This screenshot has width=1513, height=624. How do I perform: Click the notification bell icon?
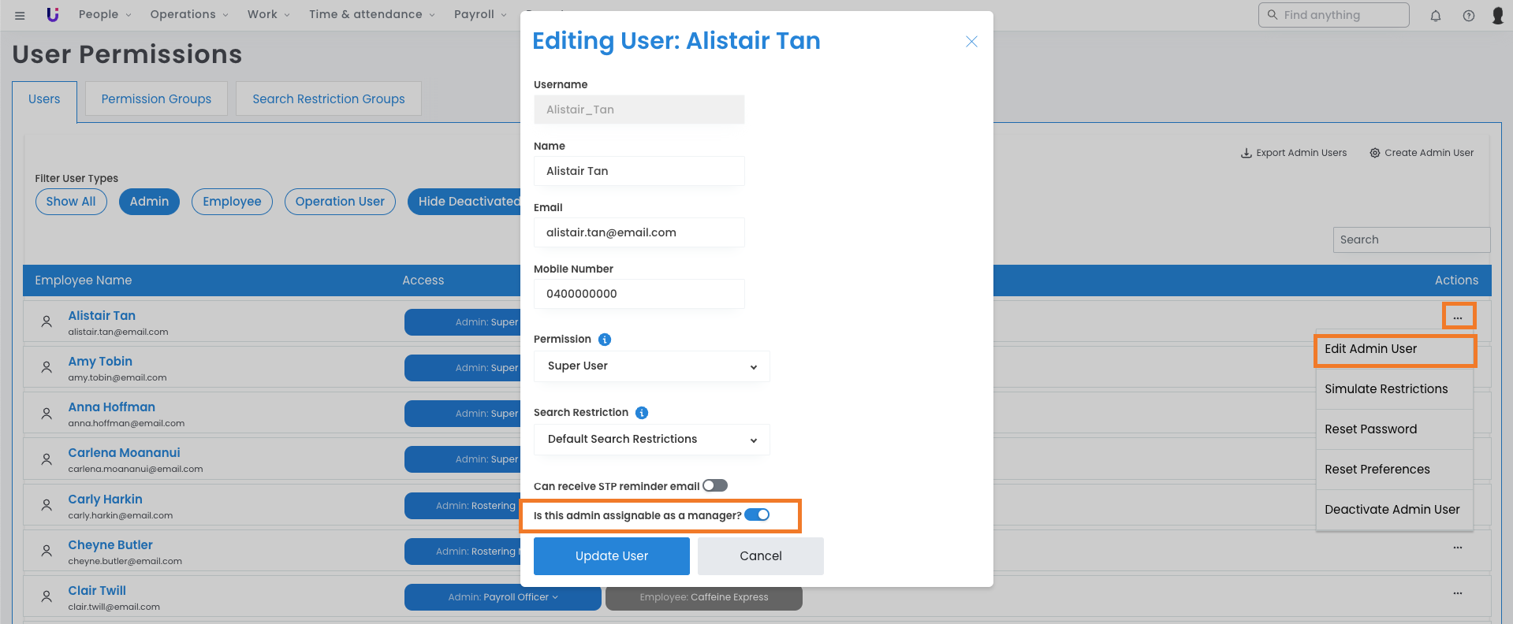pyautogui.click(x=1435, y=16)
